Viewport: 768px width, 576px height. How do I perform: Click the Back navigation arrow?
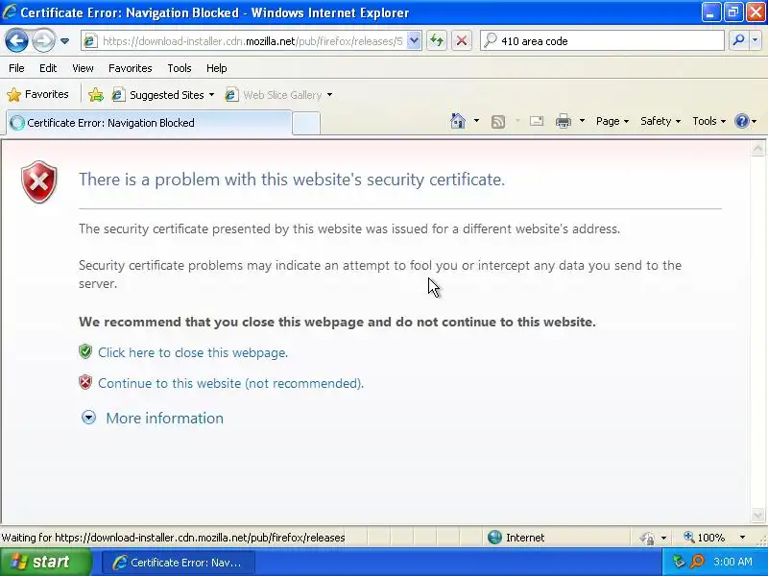click(x=16, y=40)
